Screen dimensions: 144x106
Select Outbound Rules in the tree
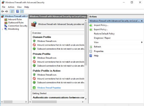(16, 23)
